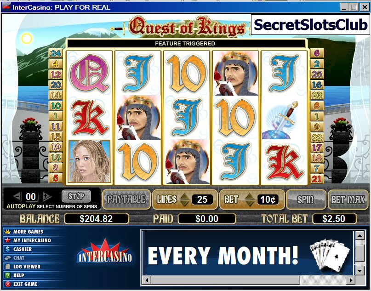Increase the autoplay spins number
The height and width of the screenshot is (291, 371).
pos(46,196)
